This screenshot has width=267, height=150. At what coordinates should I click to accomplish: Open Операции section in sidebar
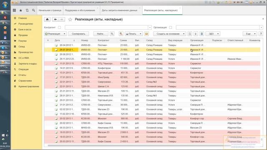point(23,70)
